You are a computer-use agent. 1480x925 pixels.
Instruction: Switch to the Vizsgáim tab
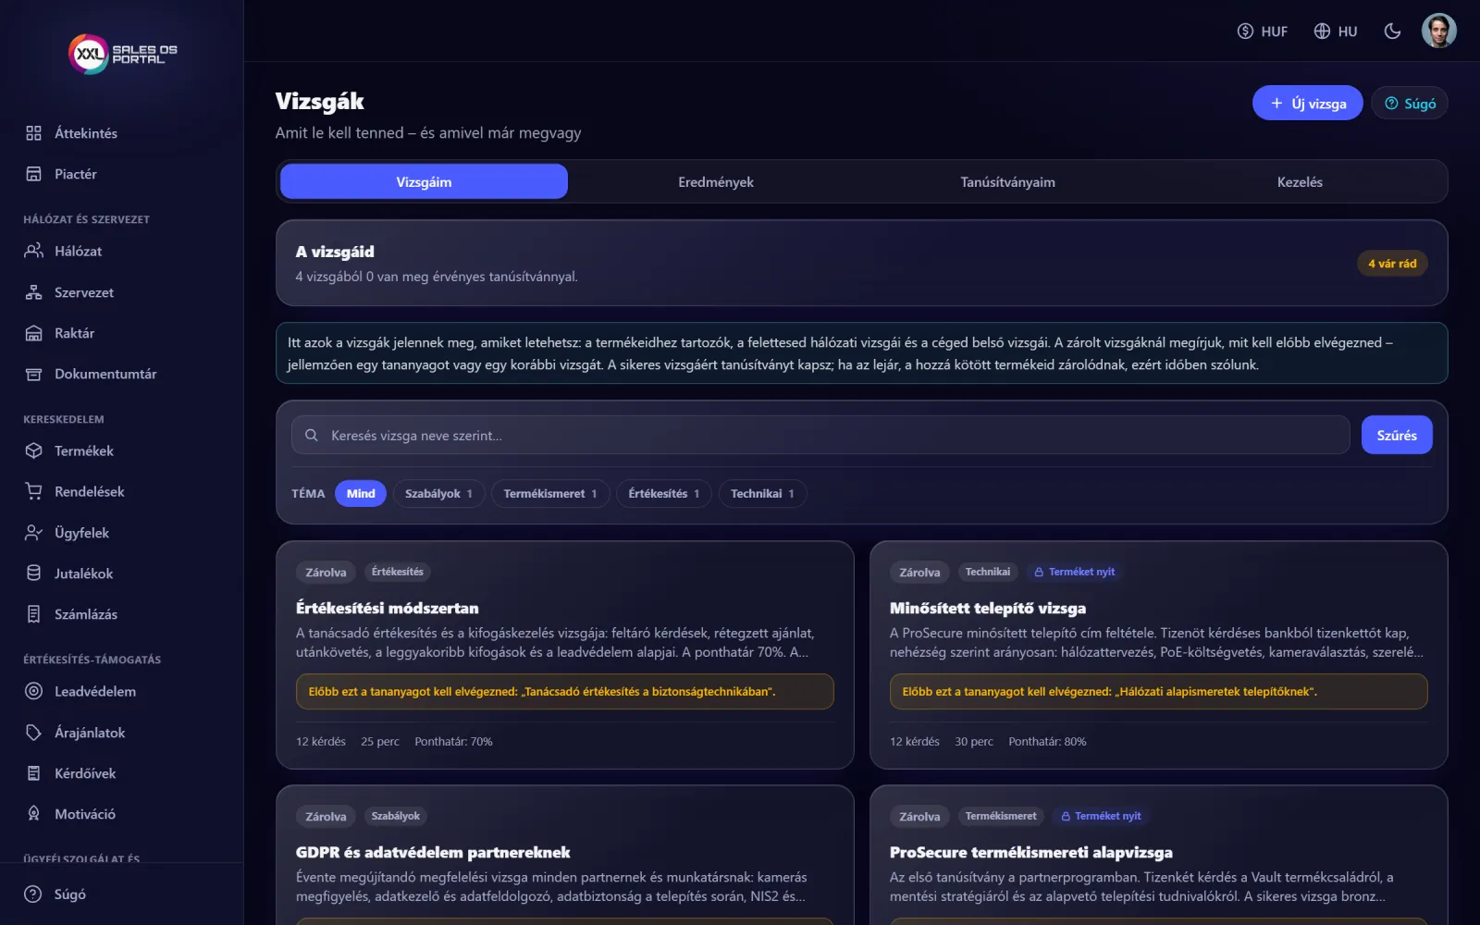click(424, 181)
